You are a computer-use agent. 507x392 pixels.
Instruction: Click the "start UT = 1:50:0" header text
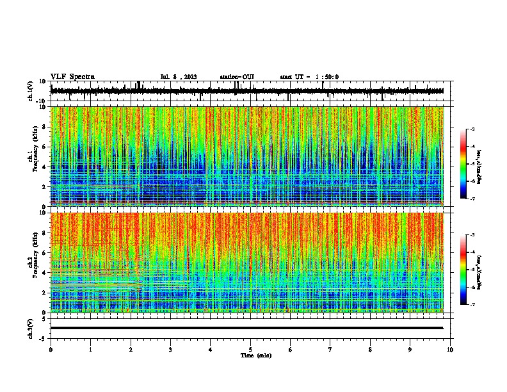point(309,77)
